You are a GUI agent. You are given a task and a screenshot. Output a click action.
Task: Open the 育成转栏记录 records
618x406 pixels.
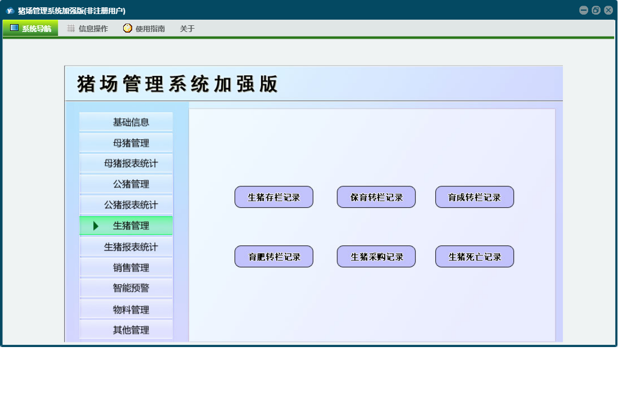(x=475, y=197)
